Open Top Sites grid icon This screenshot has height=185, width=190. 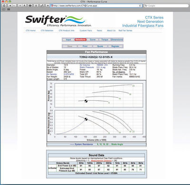(x=9, y=10)
